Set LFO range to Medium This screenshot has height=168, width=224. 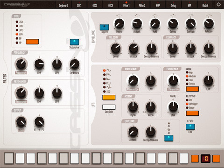191,76
